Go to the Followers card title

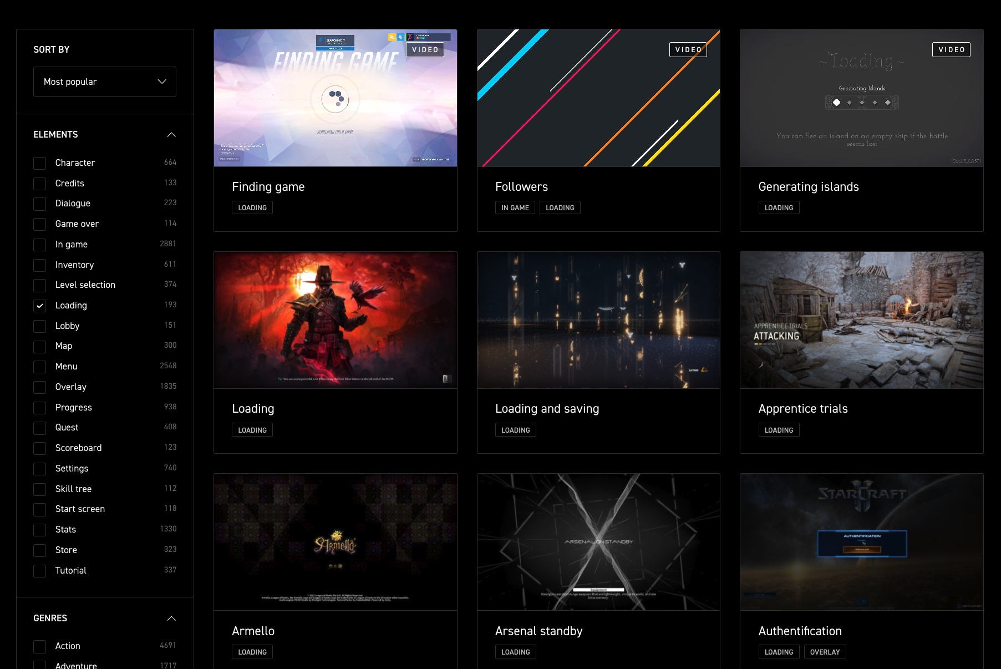(x=521, y=187)
